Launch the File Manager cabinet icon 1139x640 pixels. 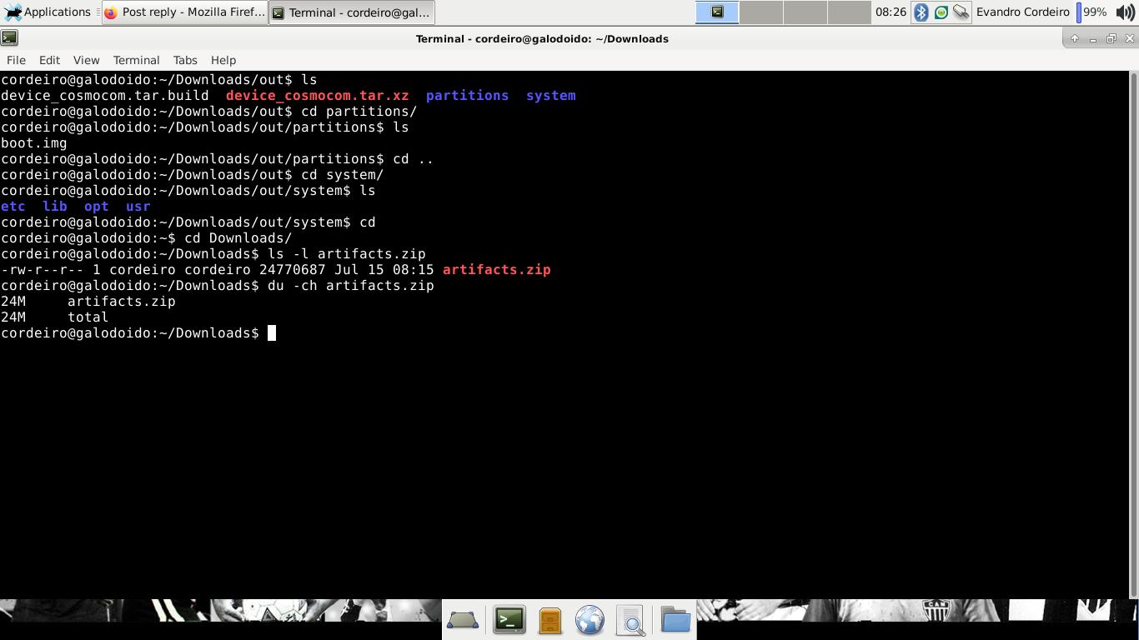549,620
